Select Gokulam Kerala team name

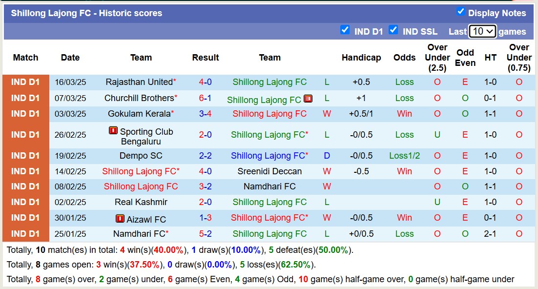tap(139, 114)
